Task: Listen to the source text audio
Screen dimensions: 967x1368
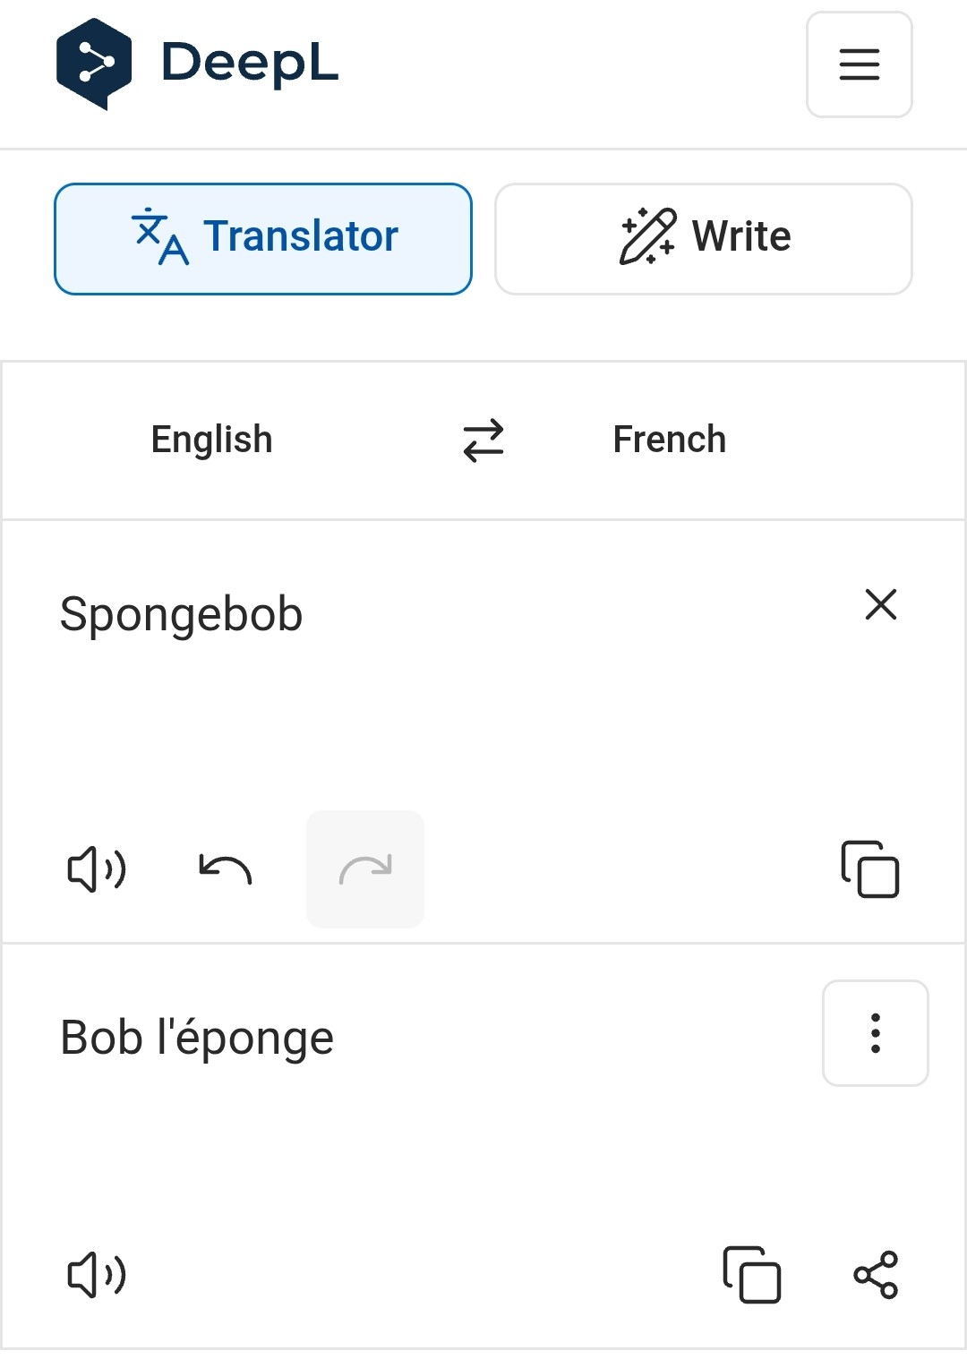Action: pyautogui.click(x=97, y=869)
